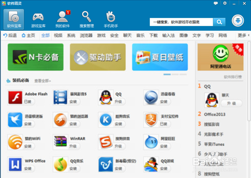
Task: Click the WPS Office W icon
Action: tap(15, 164)
